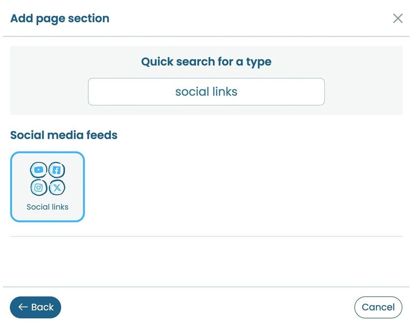Click the 'social links' search text
Screen dimensions: 412x328
tap(206, 91)
